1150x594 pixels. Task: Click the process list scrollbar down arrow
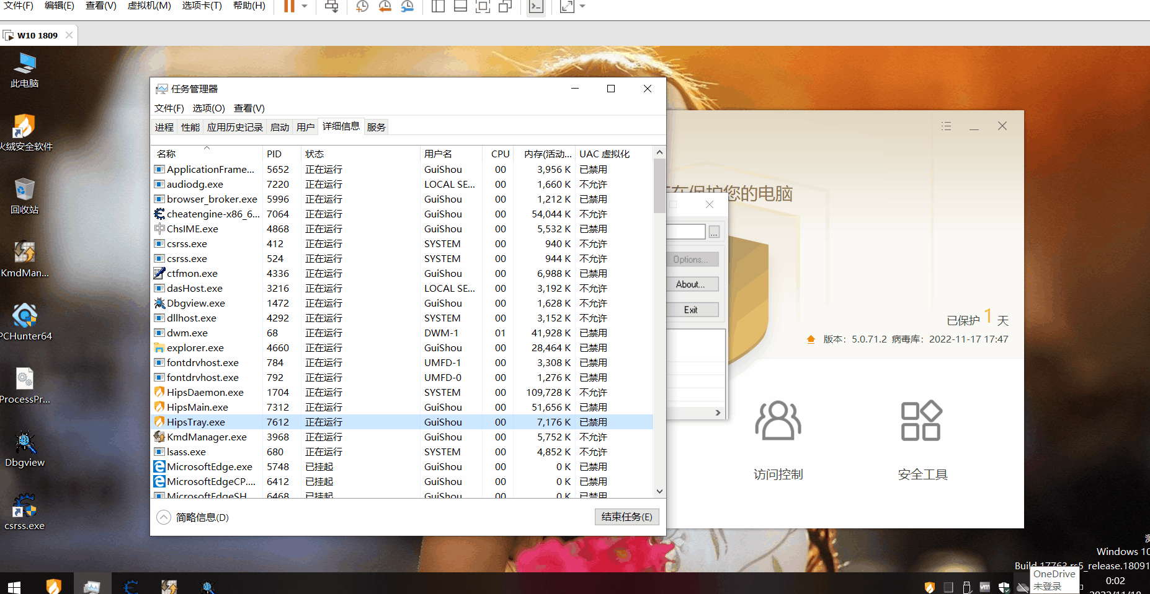pos(659,491)
